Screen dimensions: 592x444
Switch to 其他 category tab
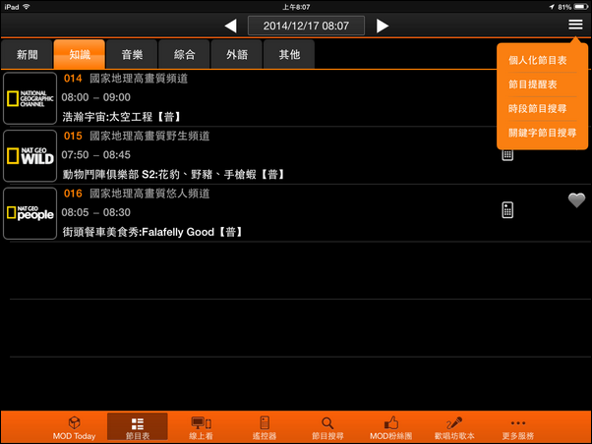pos(289,54)
